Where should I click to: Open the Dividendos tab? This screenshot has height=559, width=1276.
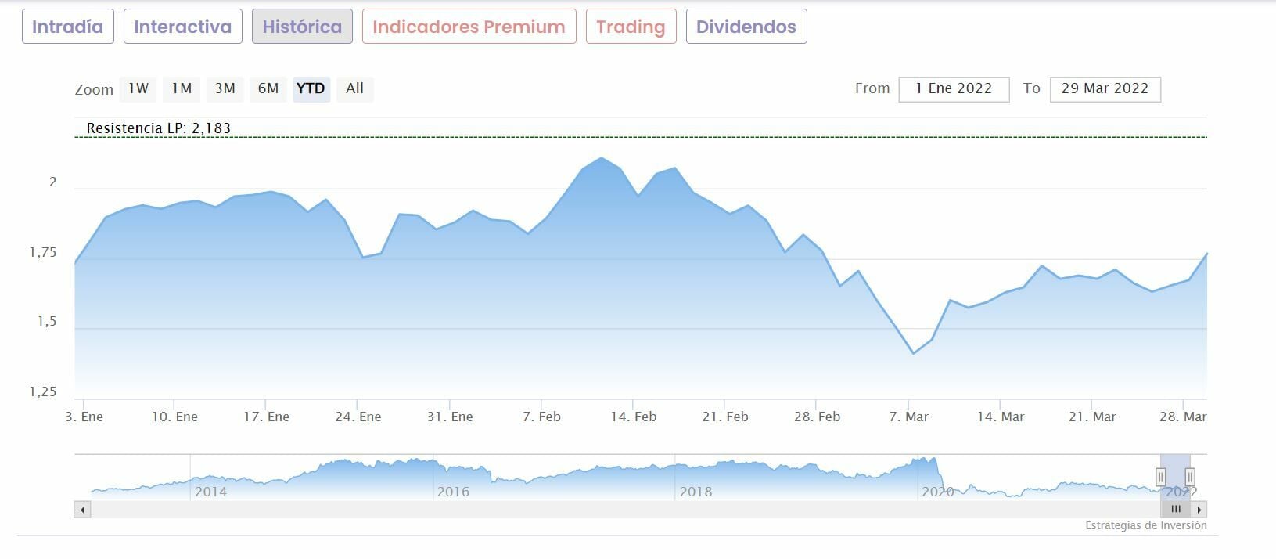tap(746, 27)
